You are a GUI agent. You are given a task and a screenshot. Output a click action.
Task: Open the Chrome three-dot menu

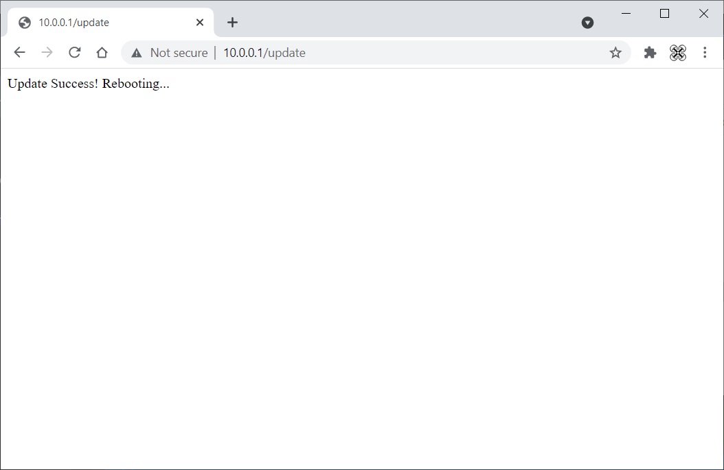click(x=705, y=53)
